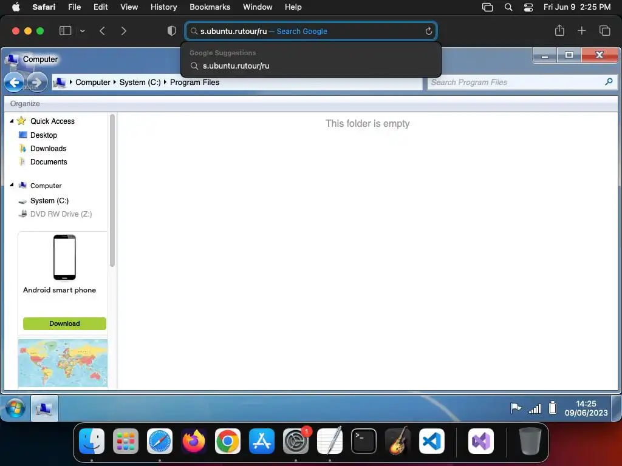Open the Bookmarks menu
The image size is (622, 466).
click(210, 7)
